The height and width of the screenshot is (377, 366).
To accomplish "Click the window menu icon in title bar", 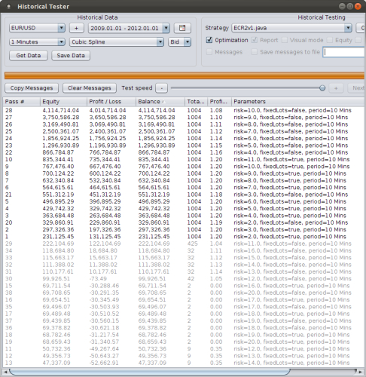I will click(x=9, y=6).
